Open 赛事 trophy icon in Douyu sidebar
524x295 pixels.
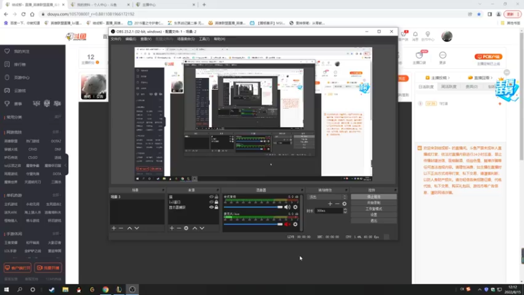point(7,104)
